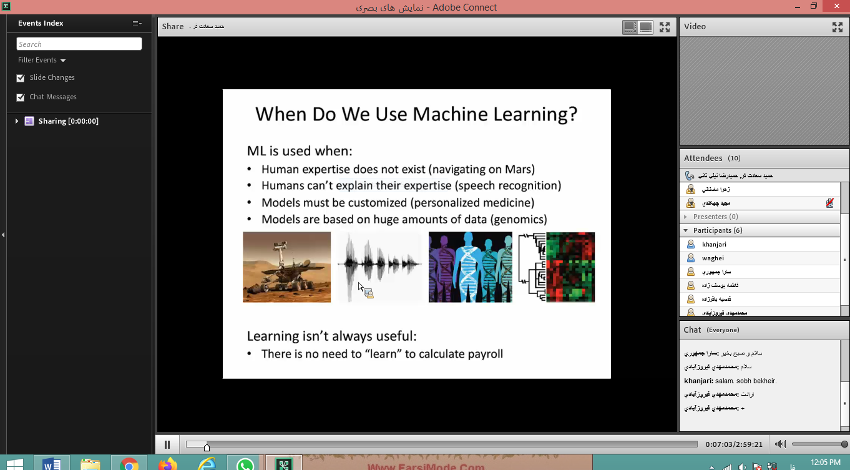Click the volume slider knob
The height and width of the screenshot is (470, 850).
pyautogui.click(x=844, y=444)
